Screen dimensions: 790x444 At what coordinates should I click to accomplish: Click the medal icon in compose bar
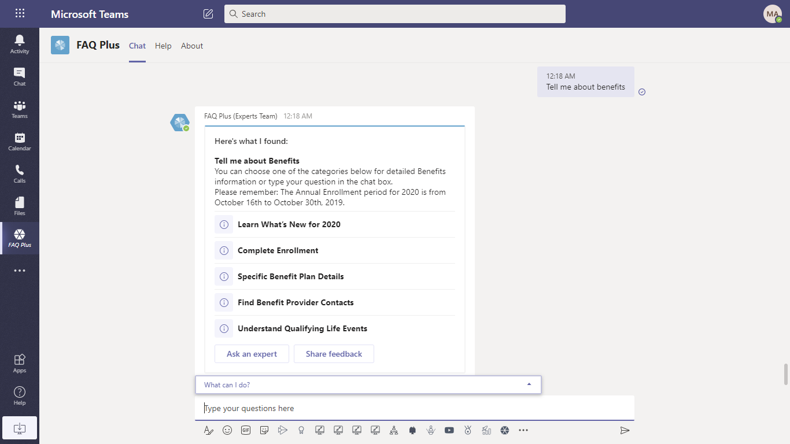point(468,430)
